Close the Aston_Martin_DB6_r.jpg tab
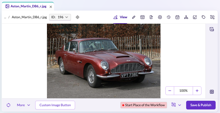This screenshot has height=113, width=220. [x=51, y=7]
